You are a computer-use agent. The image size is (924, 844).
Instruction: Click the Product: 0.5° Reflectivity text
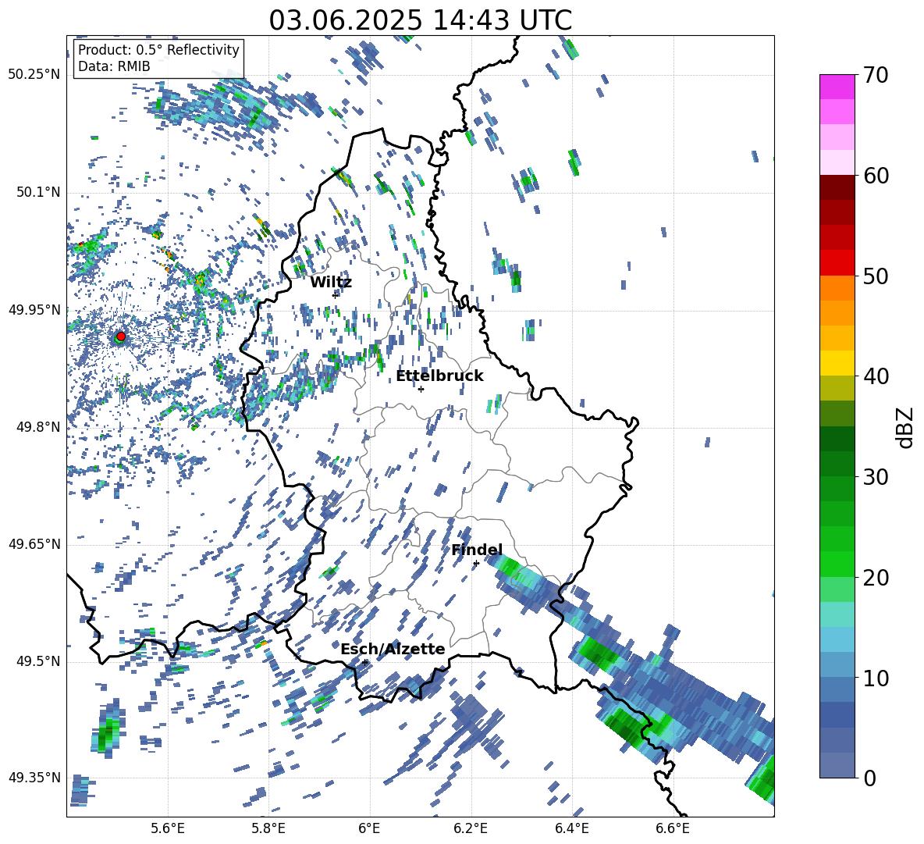coord(158,49)
